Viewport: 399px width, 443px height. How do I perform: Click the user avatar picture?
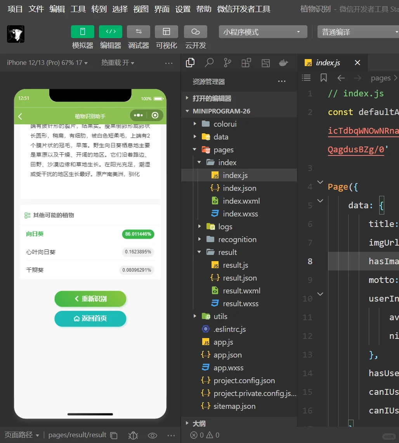tap(16, 34)
